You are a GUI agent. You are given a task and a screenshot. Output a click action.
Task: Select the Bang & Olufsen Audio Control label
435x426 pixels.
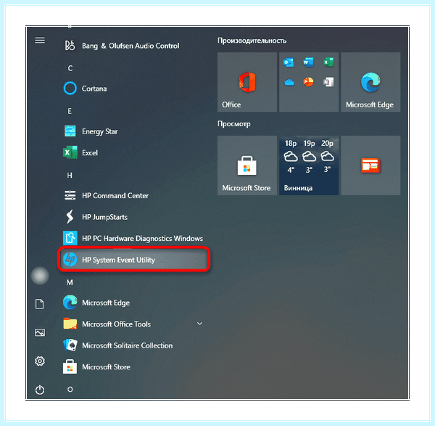coord(130,46)
